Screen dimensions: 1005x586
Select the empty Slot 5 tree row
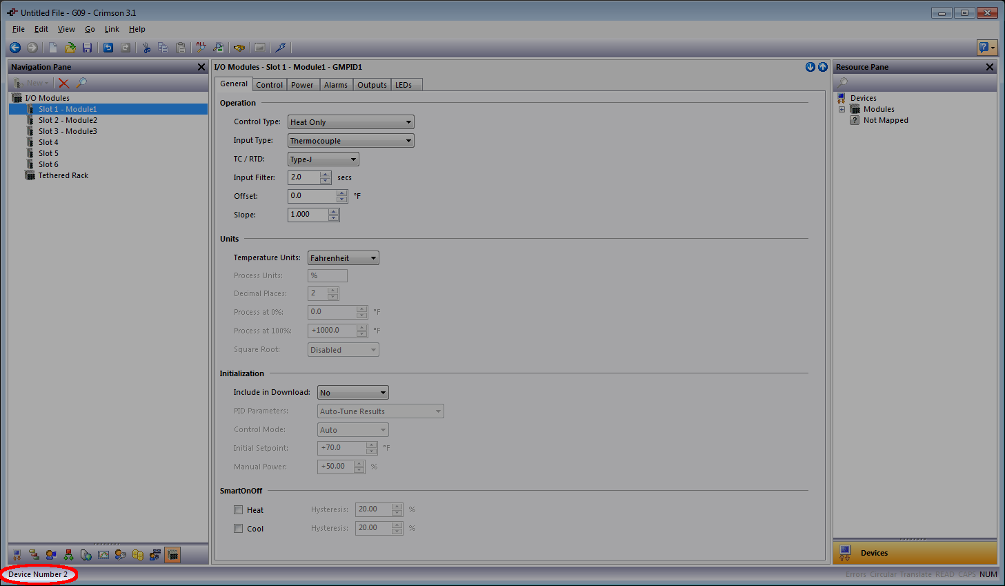coord(48,153)
